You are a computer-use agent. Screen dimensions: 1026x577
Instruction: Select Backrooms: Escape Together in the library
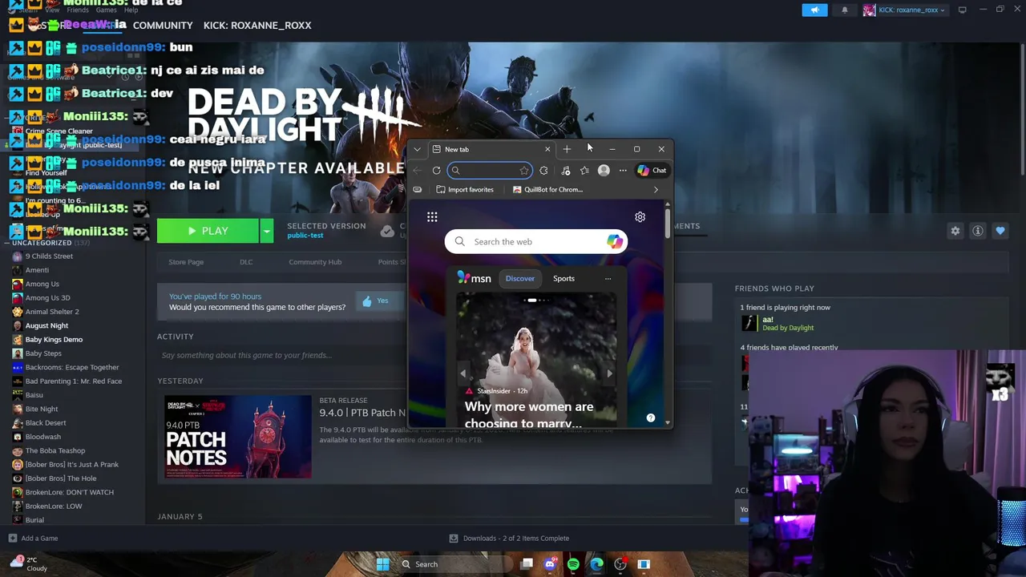(72, 367)
